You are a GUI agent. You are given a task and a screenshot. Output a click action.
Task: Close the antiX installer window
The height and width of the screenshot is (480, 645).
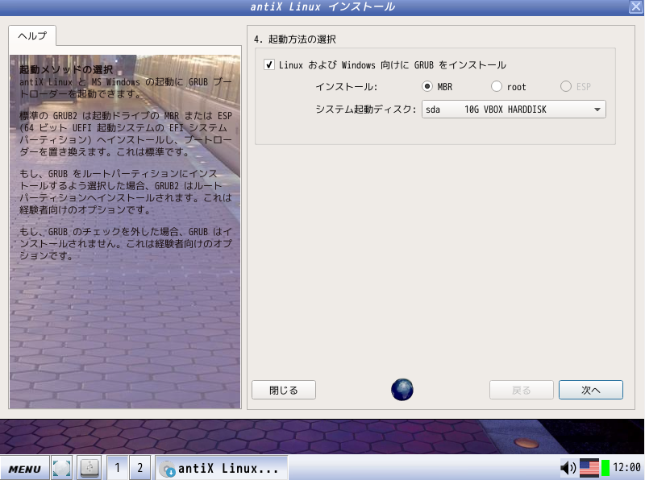pos(635,7)
